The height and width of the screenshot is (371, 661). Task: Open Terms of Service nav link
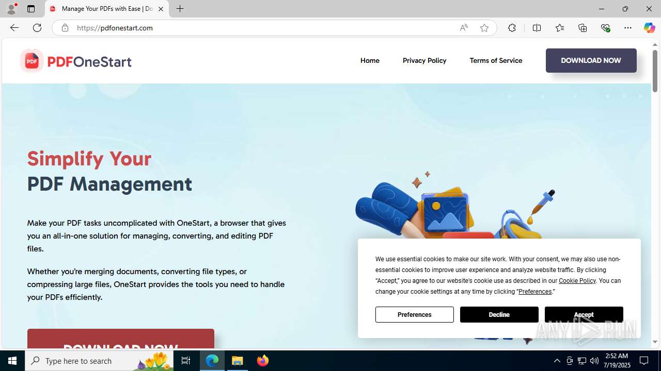click(496, 60)
